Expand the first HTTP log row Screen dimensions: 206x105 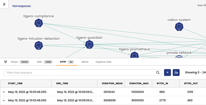click(4, 92)
